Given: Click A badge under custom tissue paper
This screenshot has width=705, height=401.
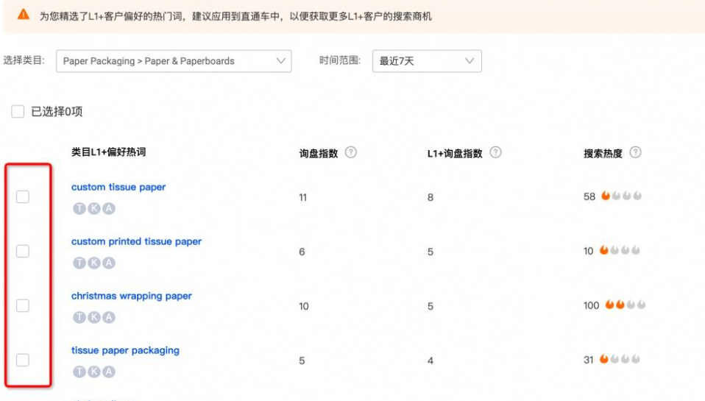Looking at the screenshot, I should 109,208.
